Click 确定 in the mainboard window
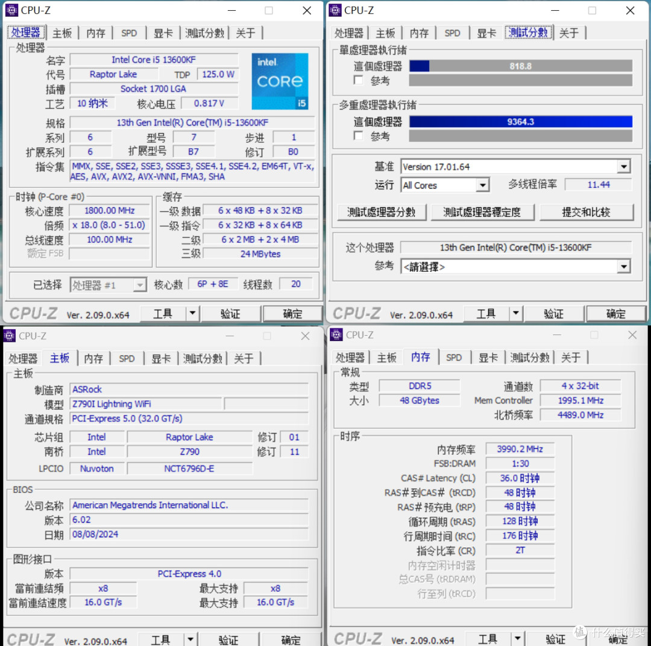This screenshot has height=646, width=651. [291, 639]
